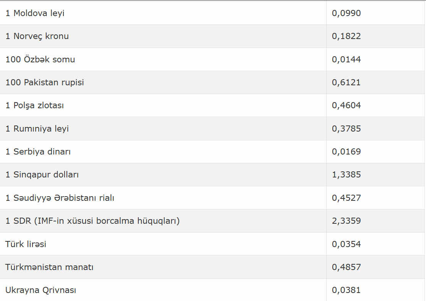This screenshot has width=426, height=301.
Task: Click the Türkmənistan manatı label
Action: (49, 267)
